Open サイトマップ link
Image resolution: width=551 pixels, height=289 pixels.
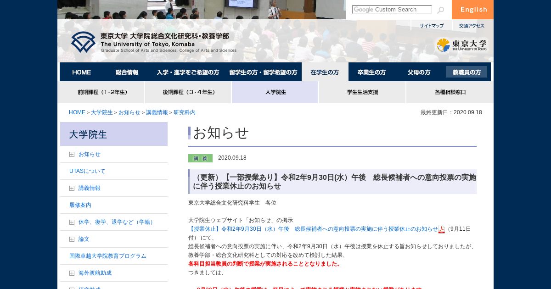pos(432,26)
